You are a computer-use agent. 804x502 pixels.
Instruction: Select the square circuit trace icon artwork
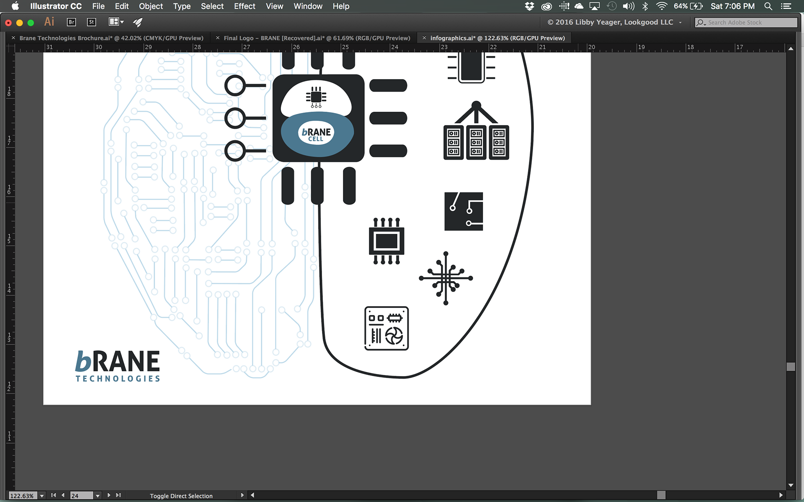tap(464, 211)
